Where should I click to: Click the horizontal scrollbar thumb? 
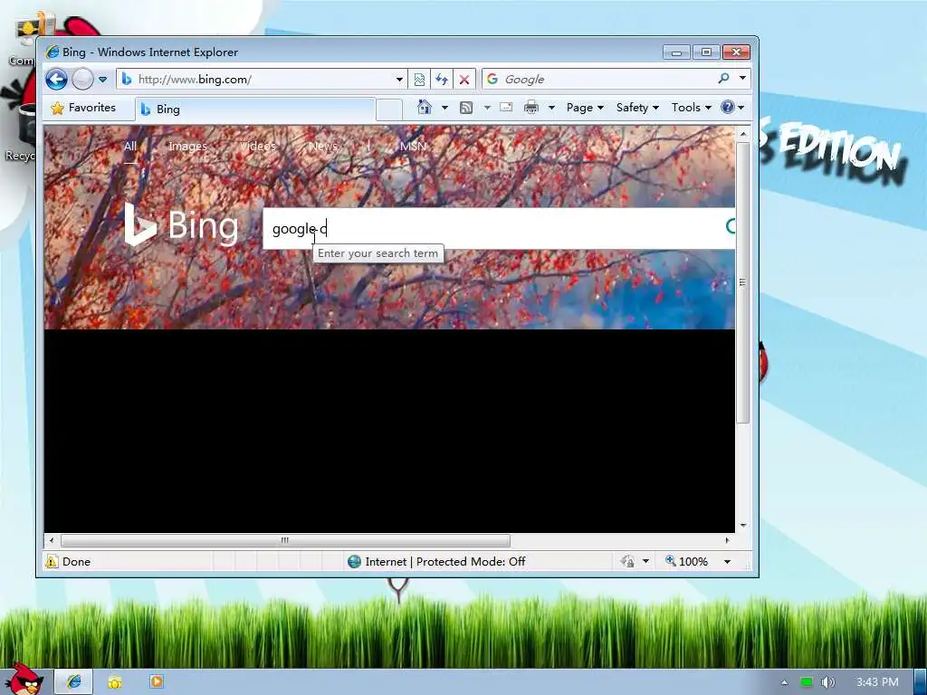(285, 540)
